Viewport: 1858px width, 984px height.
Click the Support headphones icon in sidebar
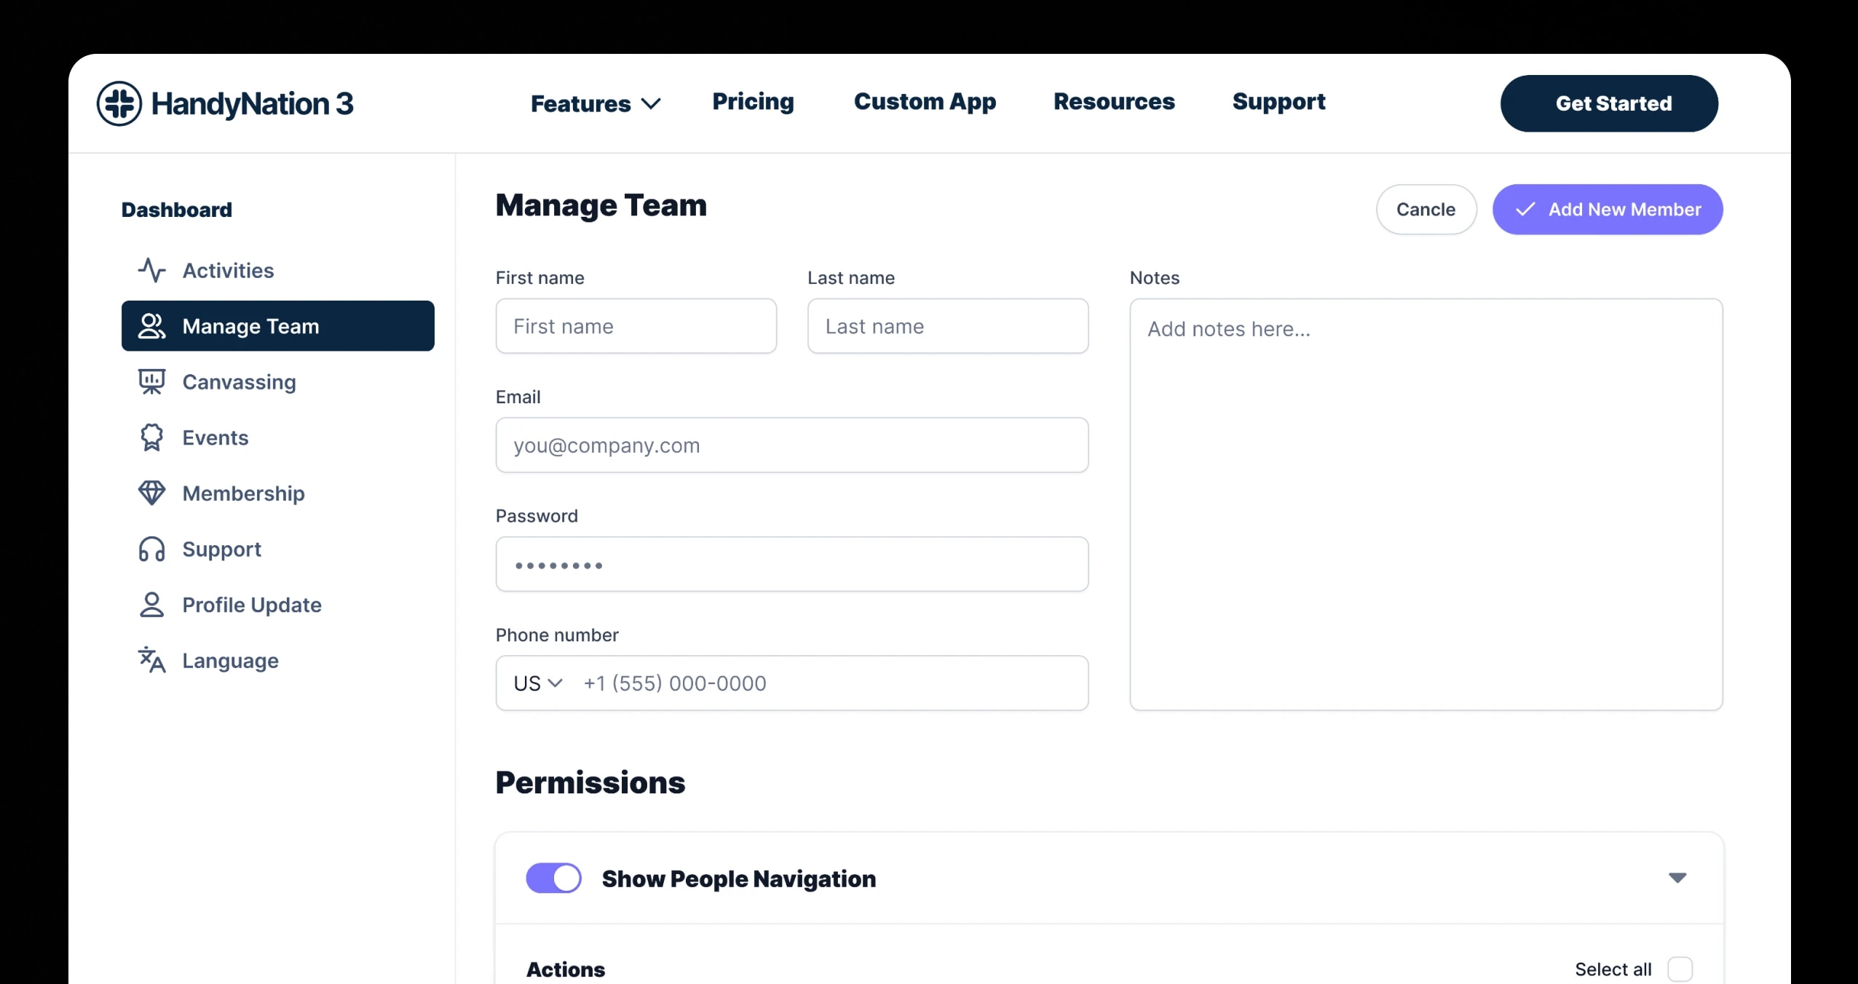151,549
